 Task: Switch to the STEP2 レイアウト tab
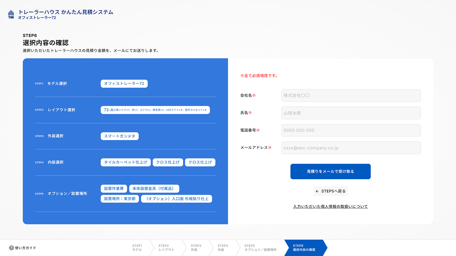(166, 248)
